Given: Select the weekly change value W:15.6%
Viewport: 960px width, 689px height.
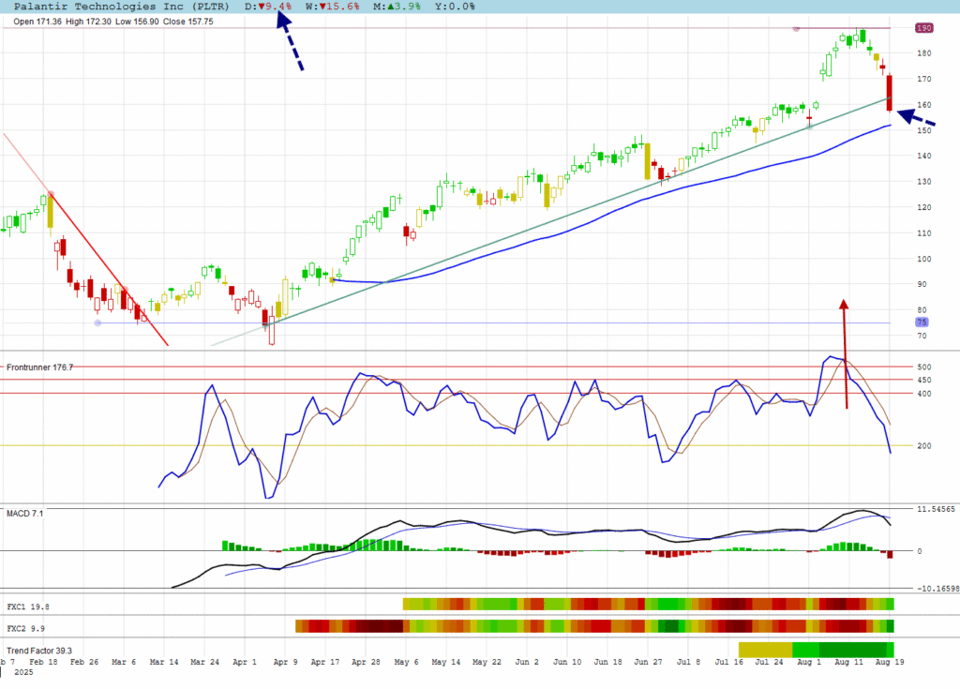Looking at the screenshot, I should [x=333, y=7].
